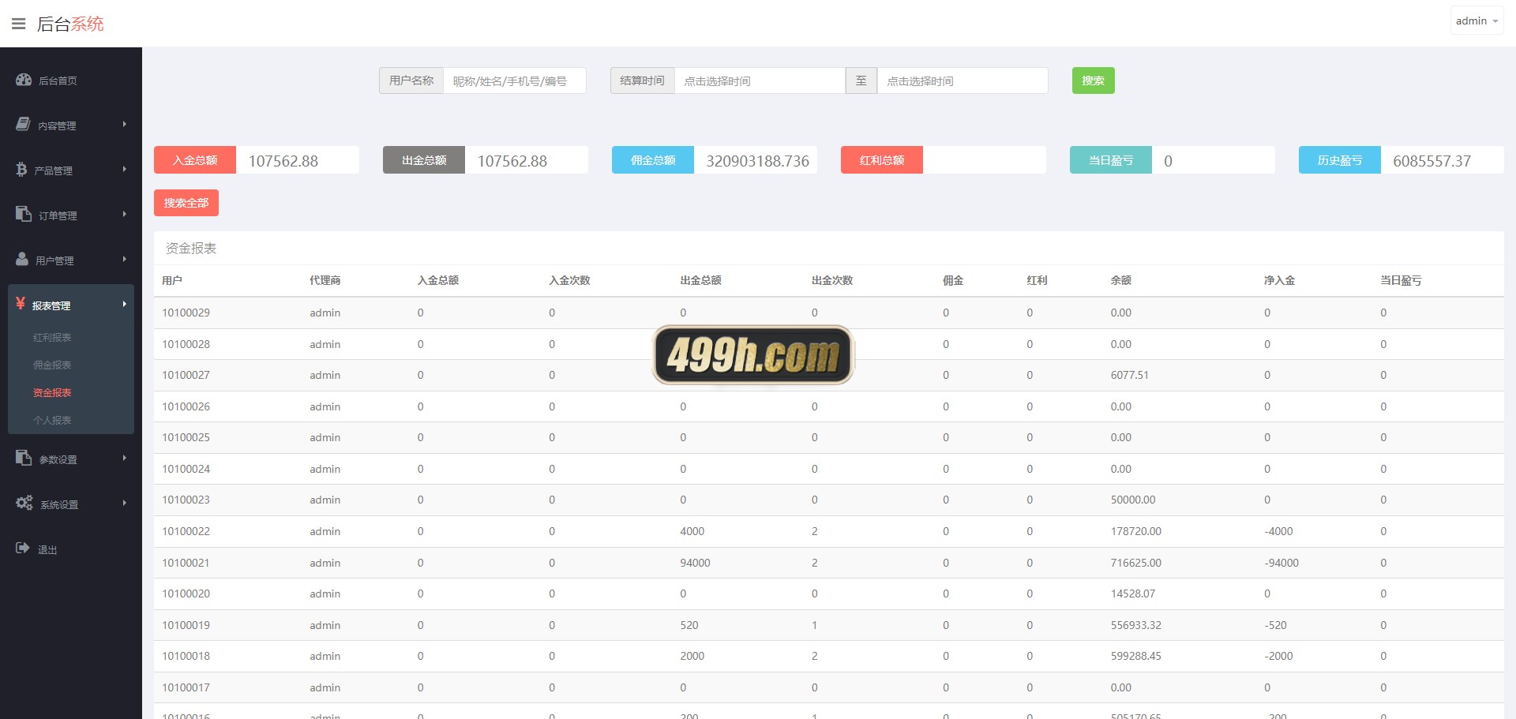Click the 50000.00 balance value
The width and height of the screenshot is (1516, 719).
coord(1133,500)
